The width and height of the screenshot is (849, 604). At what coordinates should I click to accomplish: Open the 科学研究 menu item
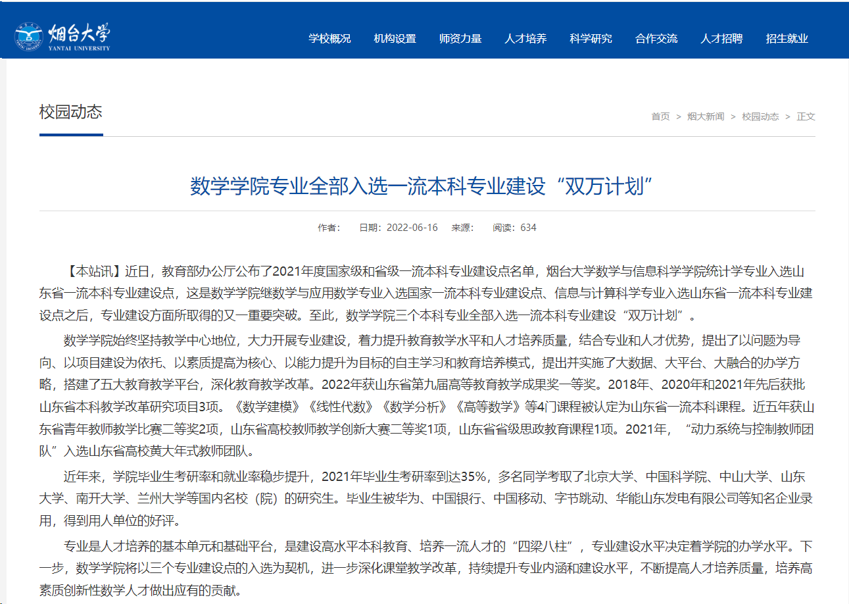pyautogui.click(x=591, y=38)
